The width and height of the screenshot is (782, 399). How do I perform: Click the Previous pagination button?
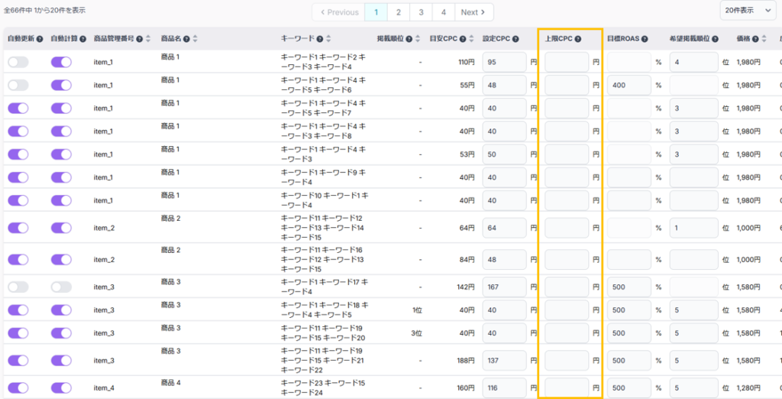(x=338, y=12)
